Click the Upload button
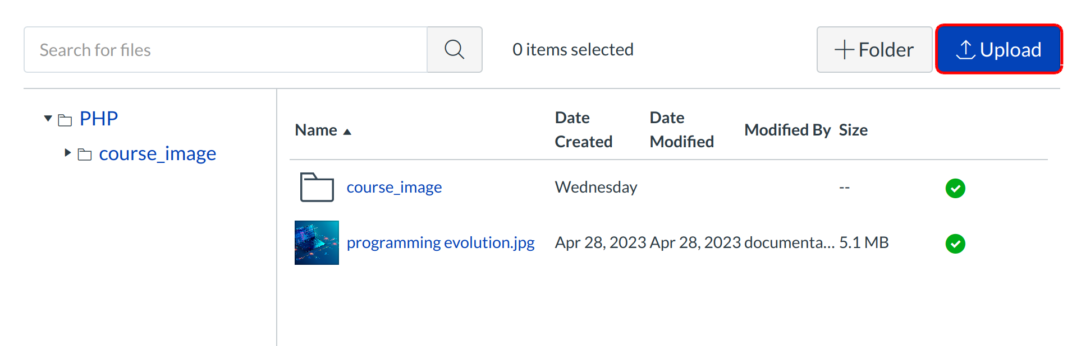The height and width of the screenshot is (346, 1072). pyautogui.click(x=998, y=50)
